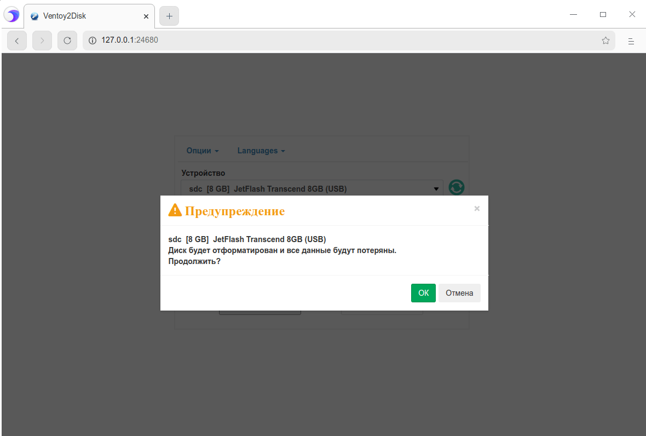Select the Ventoy2Disk tab
The width and height of the screenshot is (646, 436).
click(x=89, y=16)
